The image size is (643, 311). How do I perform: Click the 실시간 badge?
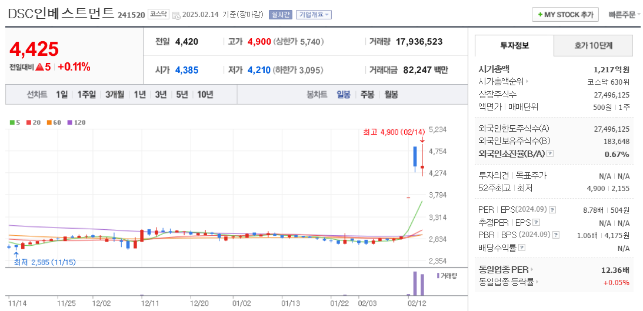click(x=280, y=15)
